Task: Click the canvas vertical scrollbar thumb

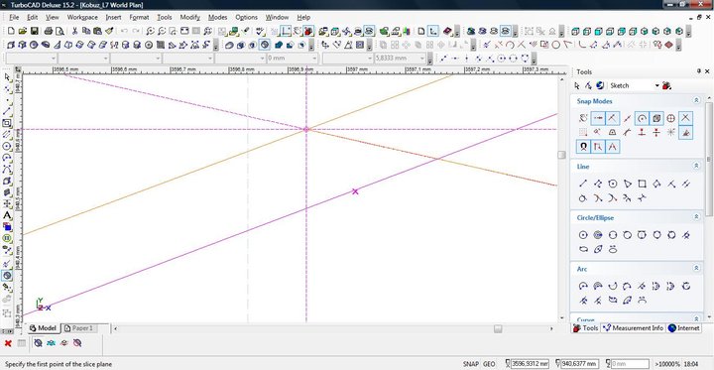Action: click(562, 155)
